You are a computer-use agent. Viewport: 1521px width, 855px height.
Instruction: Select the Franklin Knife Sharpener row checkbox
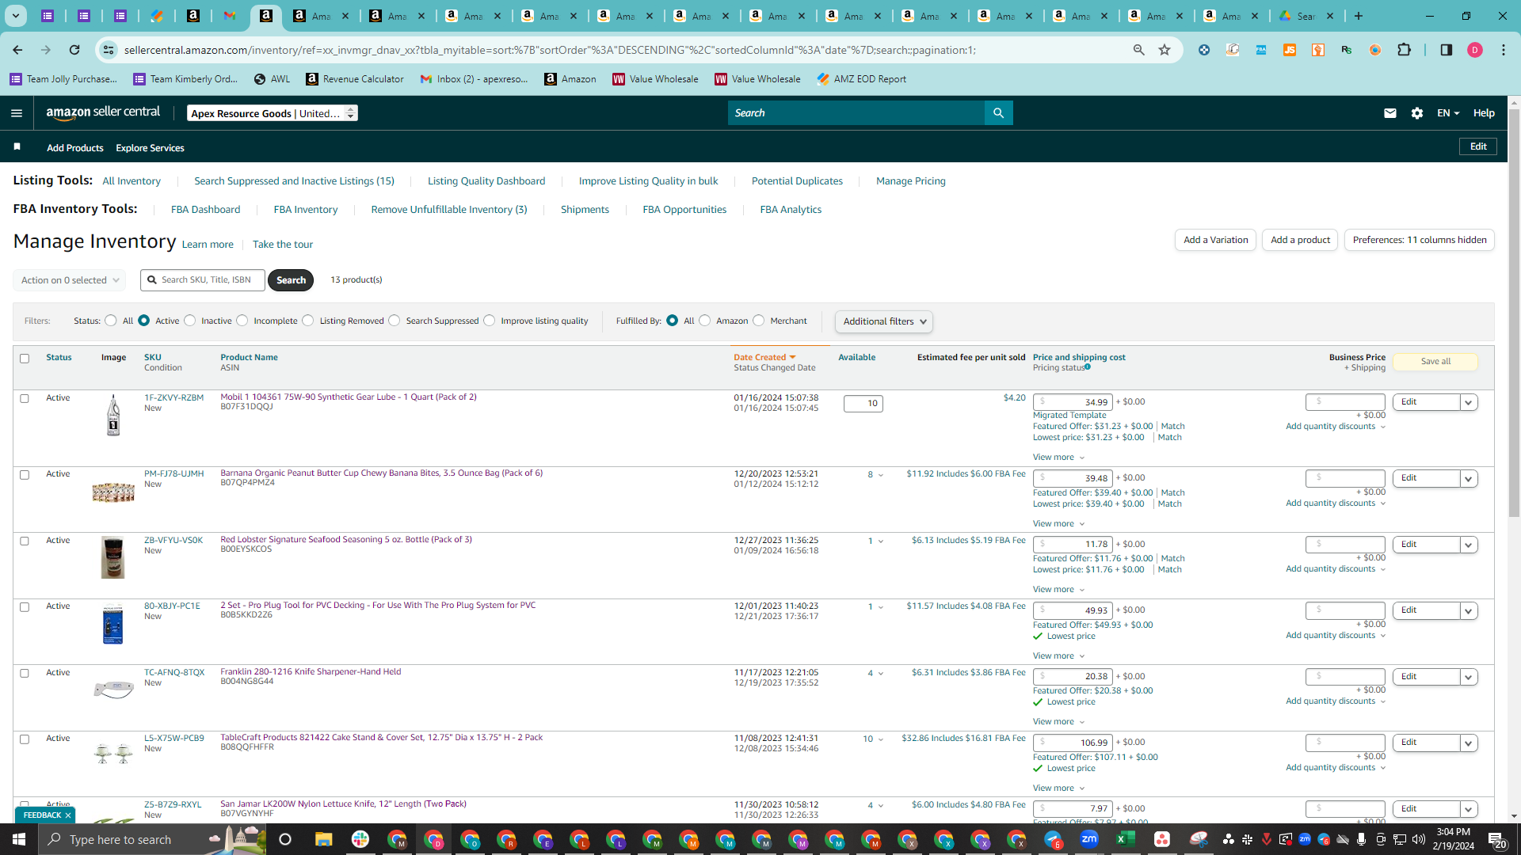[25, 674]
